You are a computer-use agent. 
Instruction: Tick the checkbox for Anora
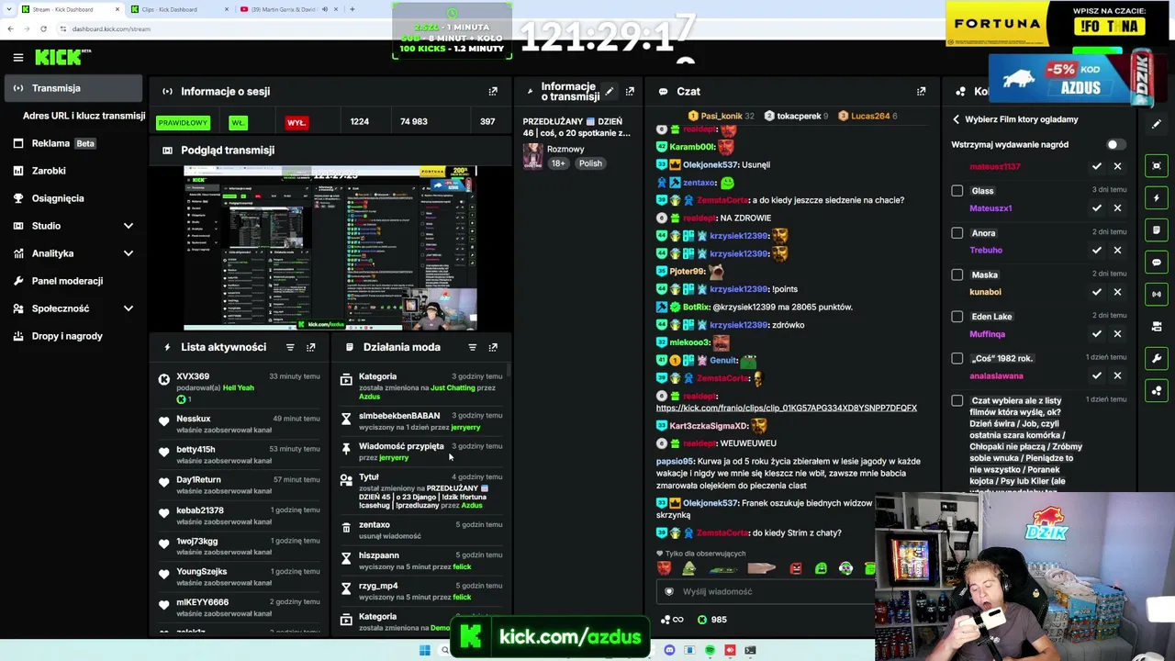pyautogui.click(x=957, y=233)
